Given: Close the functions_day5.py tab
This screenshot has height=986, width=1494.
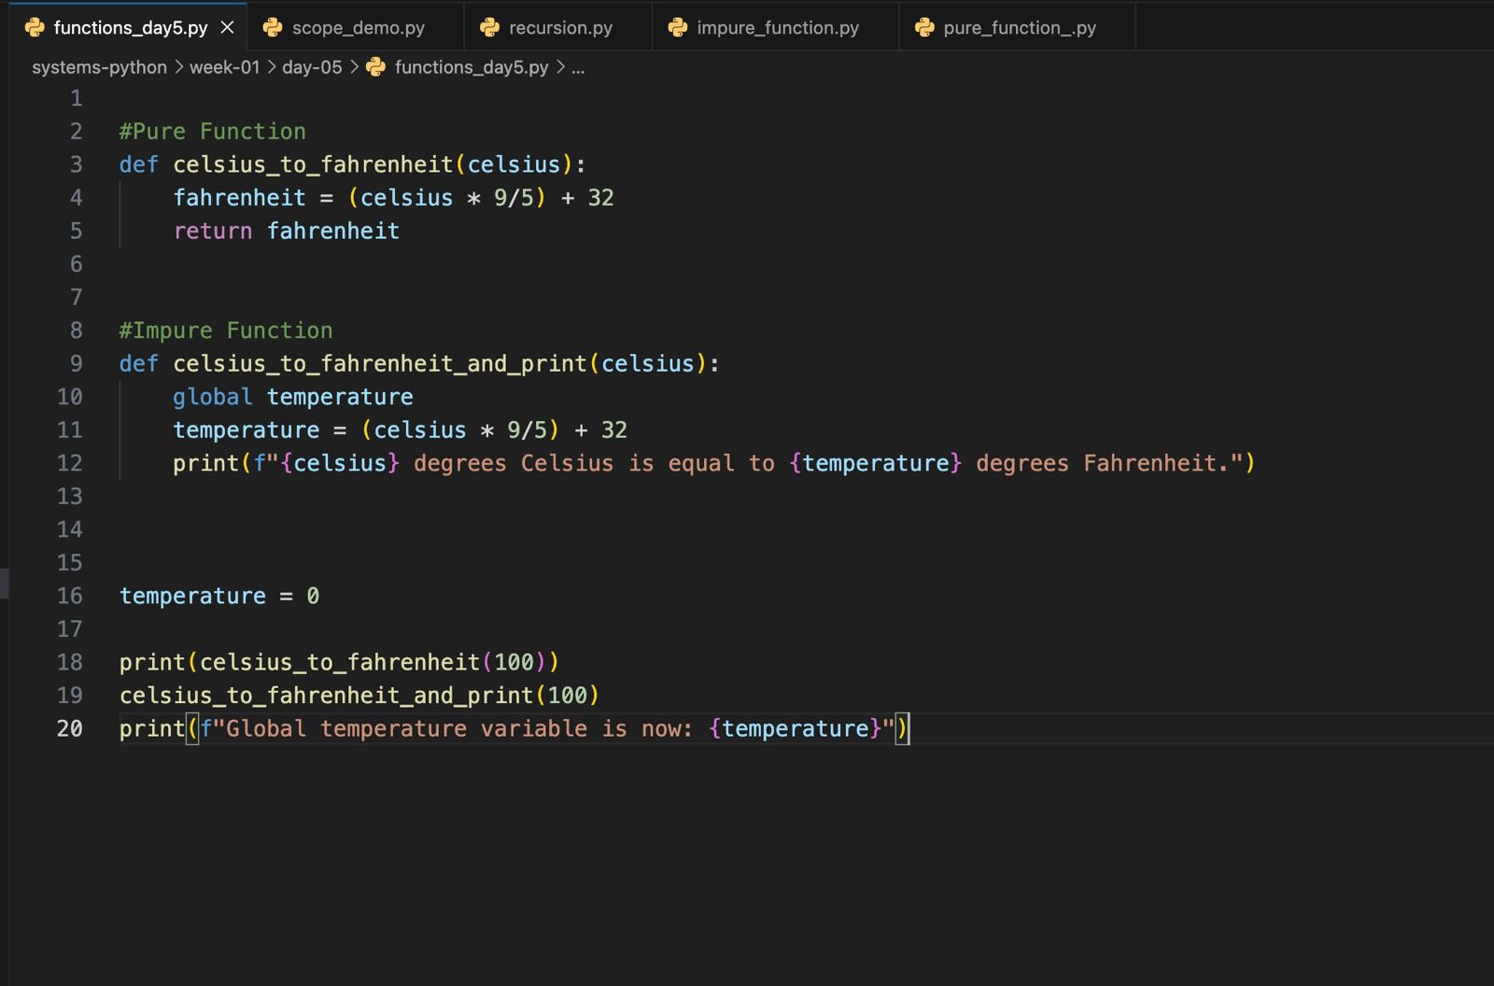Looking at the screenshot, I should (227, 28).
